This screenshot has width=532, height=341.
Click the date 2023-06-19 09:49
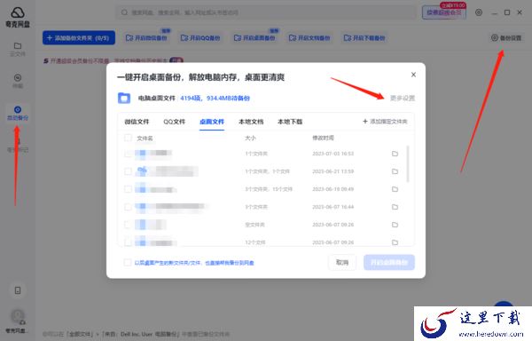[x=333, y=189]
